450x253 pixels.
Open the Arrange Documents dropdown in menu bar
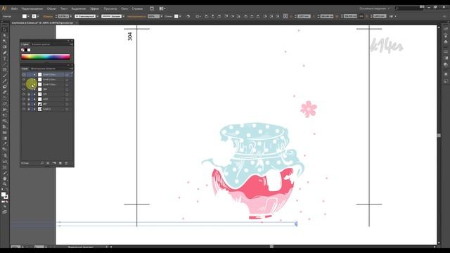click(162, 8)
